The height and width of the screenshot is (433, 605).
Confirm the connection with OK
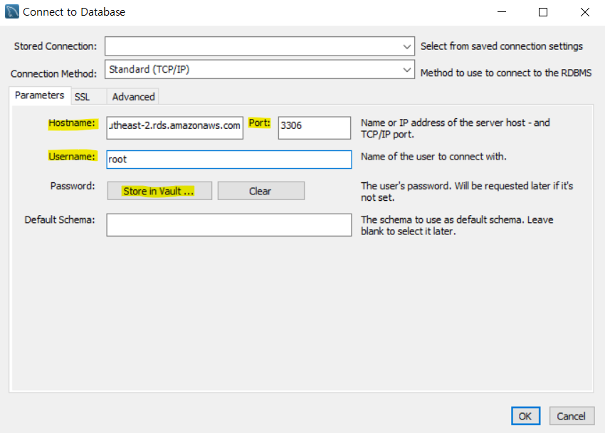coord(525,416)
